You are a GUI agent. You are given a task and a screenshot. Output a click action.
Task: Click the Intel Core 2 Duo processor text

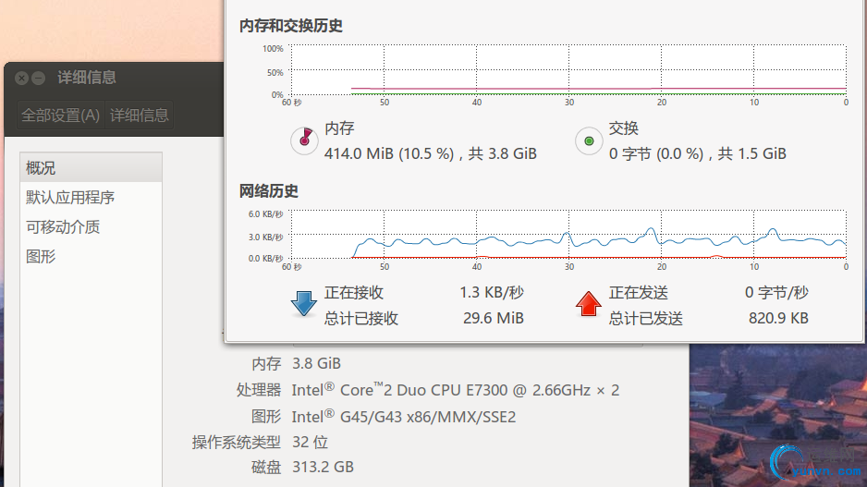pyautogui.click(x=455, y=390)
